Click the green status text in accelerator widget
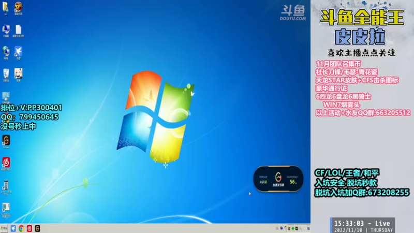Screen dimensions: 414x233 pyautogui.click(x=263, y=182)
